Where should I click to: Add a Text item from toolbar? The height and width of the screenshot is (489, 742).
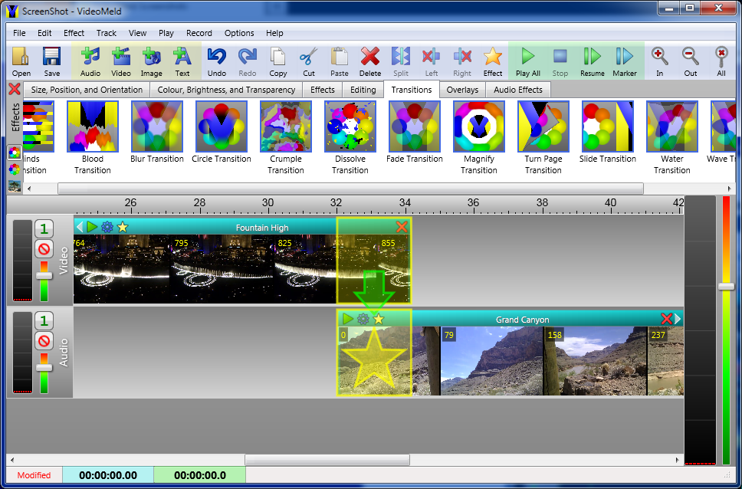(182, 61)
